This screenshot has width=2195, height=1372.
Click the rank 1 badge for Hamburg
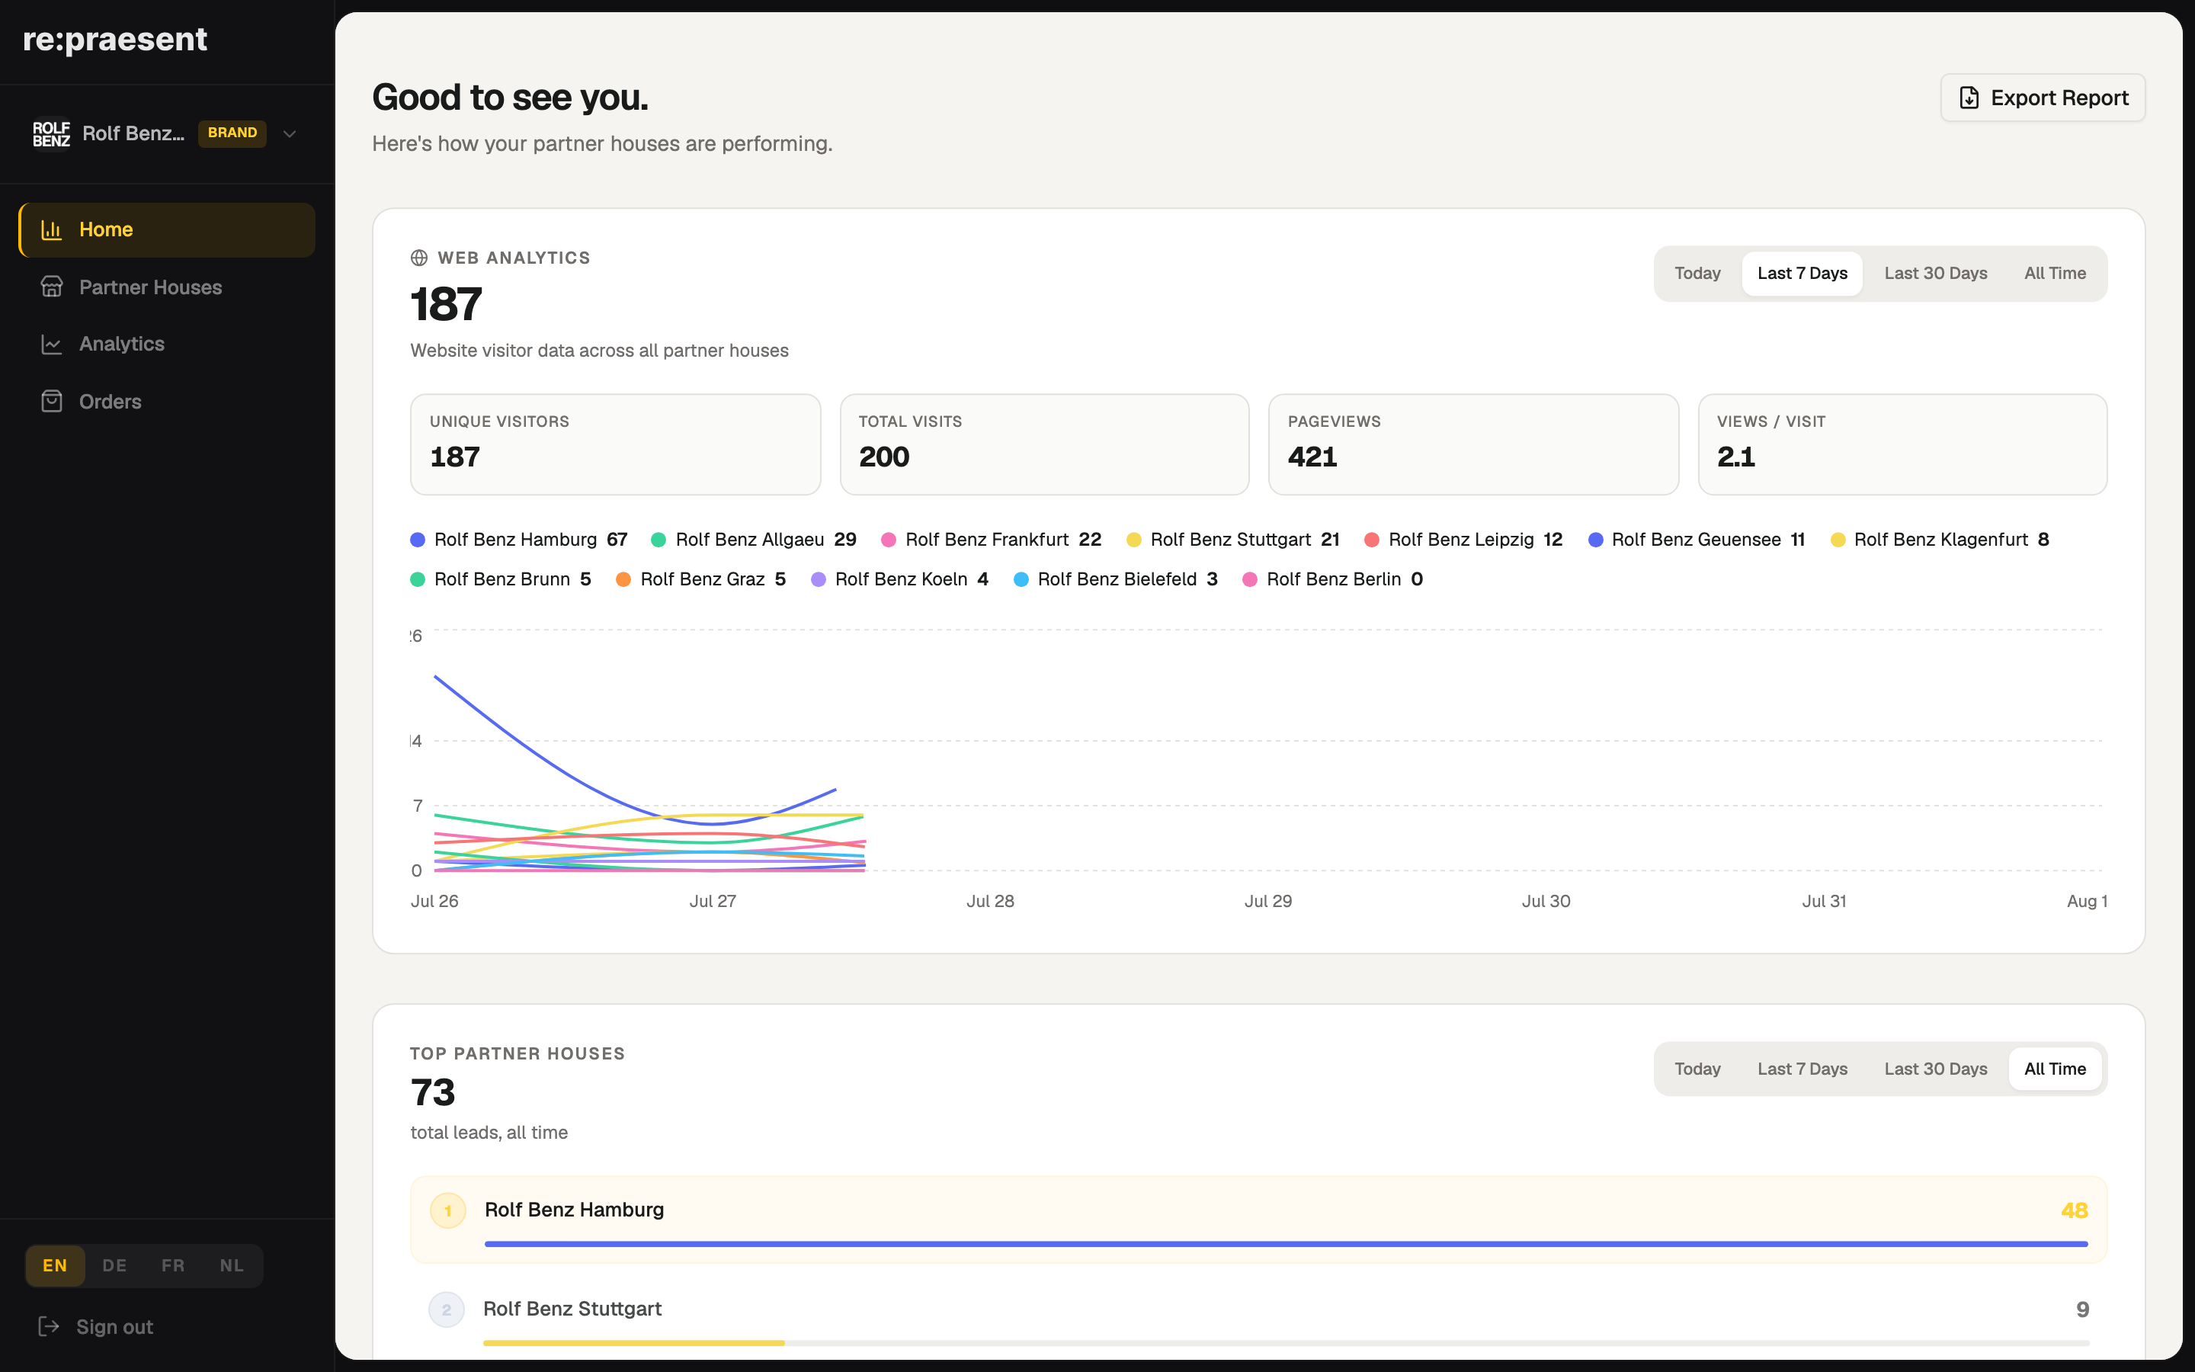pos(448,1210)
